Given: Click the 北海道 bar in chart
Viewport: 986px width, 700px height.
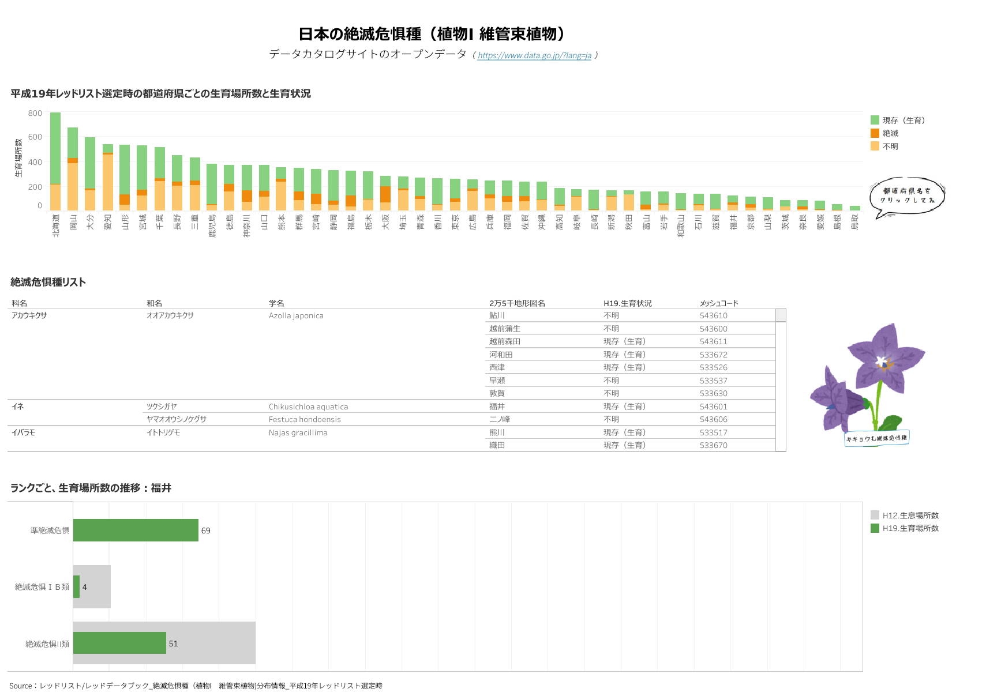Looking at the screenshot, I should click(x=55, y=161).
